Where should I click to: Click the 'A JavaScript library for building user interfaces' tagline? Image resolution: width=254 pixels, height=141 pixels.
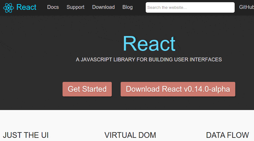click(149, 59)
